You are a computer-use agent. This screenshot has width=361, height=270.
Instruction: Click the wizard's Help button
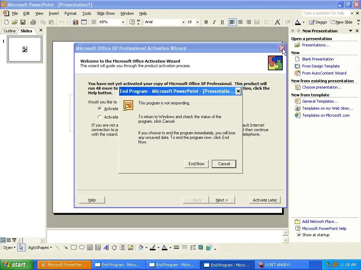(x=92, y=200)
